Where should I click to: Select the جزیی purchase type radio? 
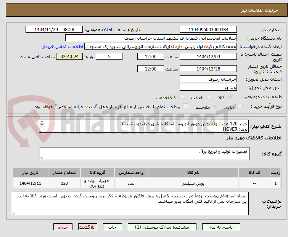240,106
